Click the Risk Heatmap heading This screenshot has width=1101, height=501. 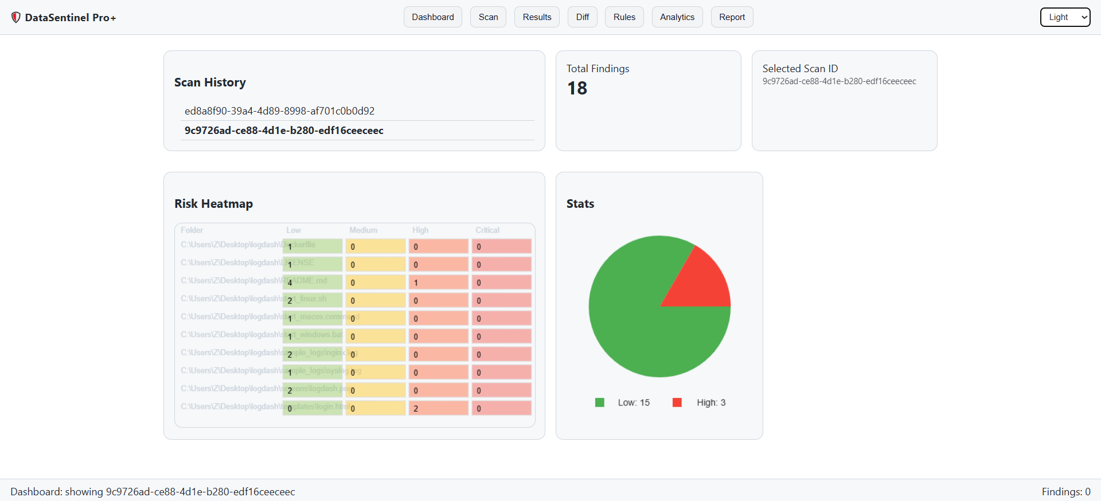click(x=213, y=204)
